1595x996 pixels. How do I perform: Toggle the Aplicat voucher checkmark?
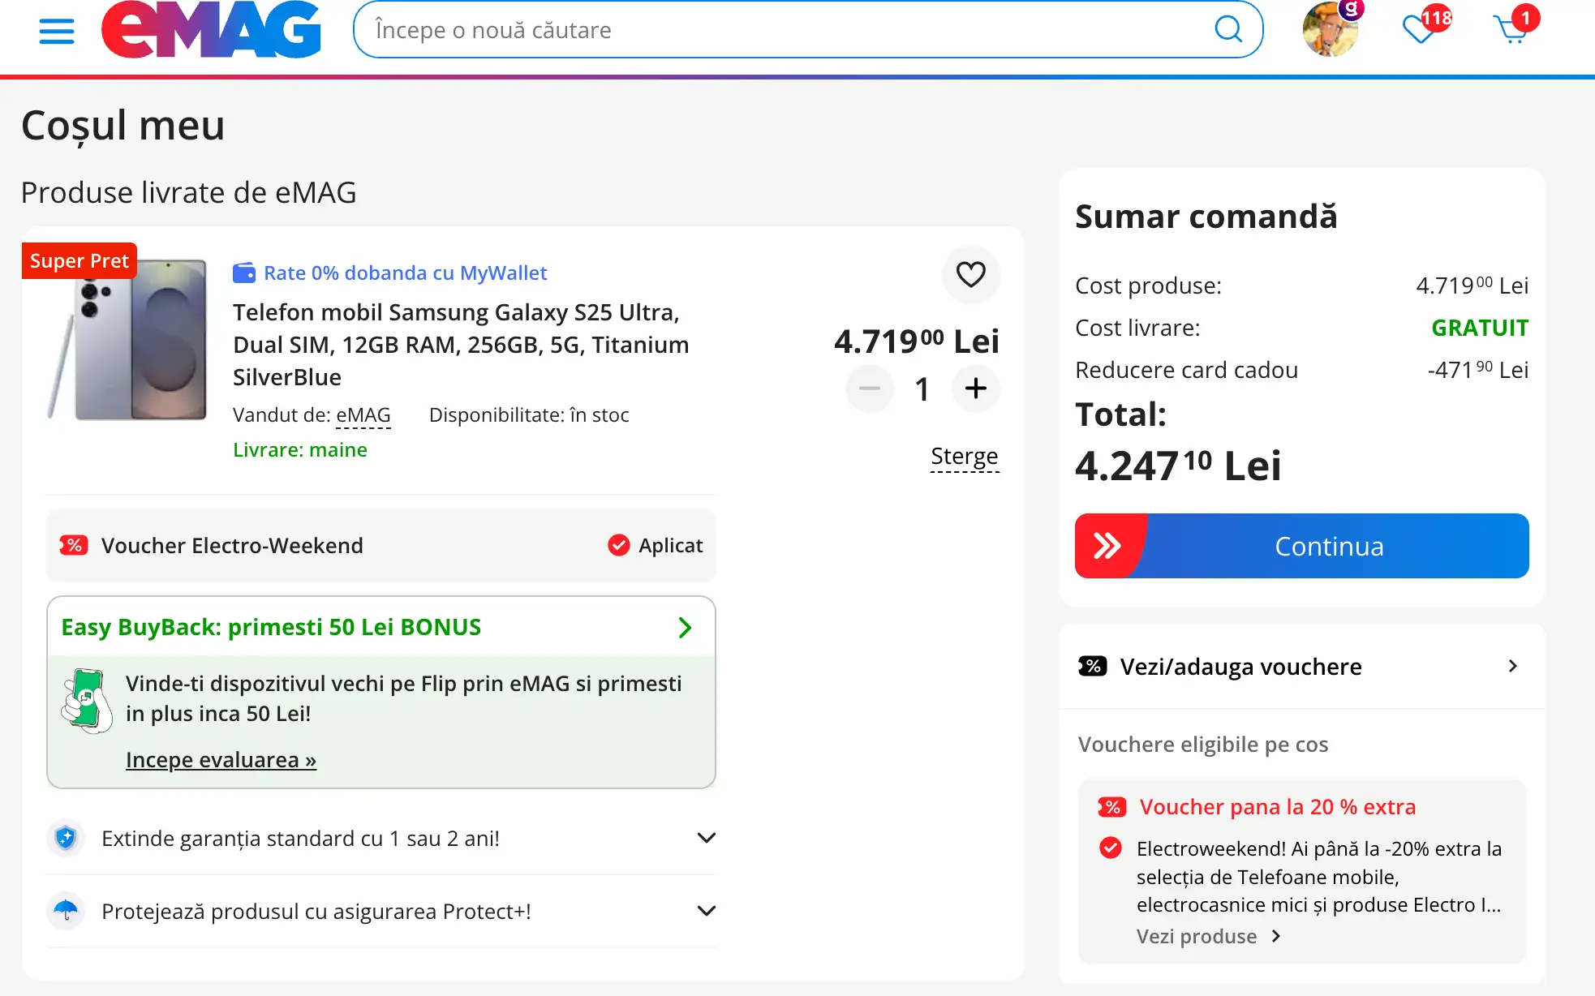(619, 545)
